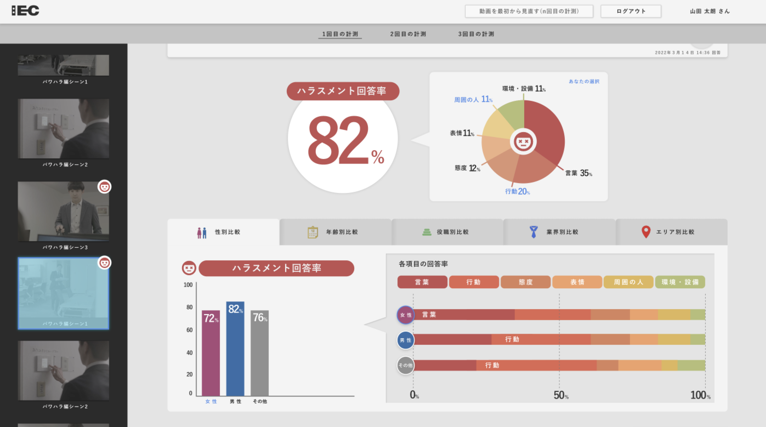Toggle the 女性 filter on the stacked bar chart
The height and width of the screenshot is (427, 766).
coord(405,315)
